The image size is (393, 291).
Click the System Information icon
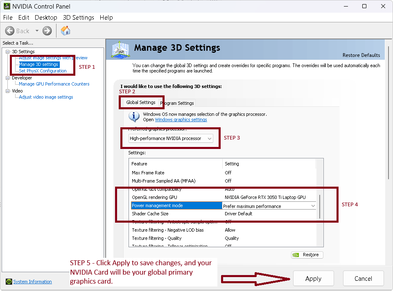click(9, 282)
